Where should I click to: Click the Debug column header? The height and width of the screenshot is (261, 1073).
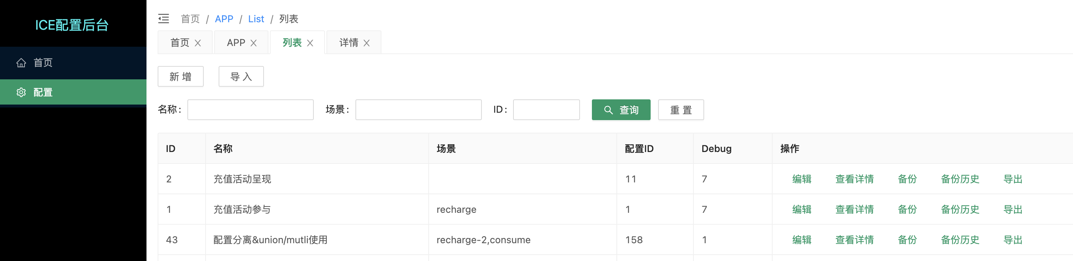click(x=733, y=149)
